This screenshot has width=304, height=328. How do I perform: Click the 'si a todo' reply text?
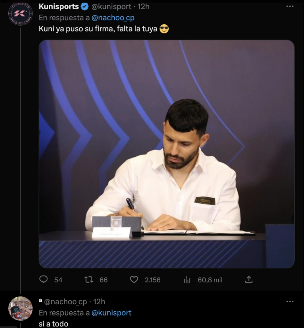pos(54,324)
